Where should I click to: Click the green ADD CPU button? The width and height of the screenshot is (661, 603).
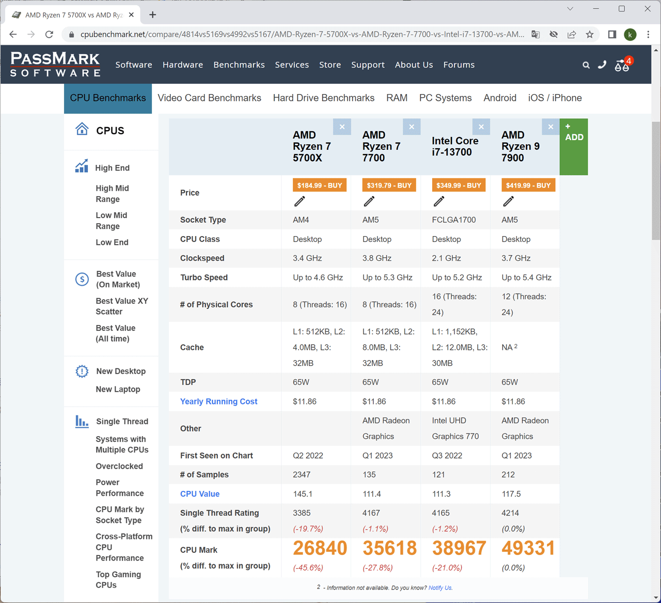(574, 147)
